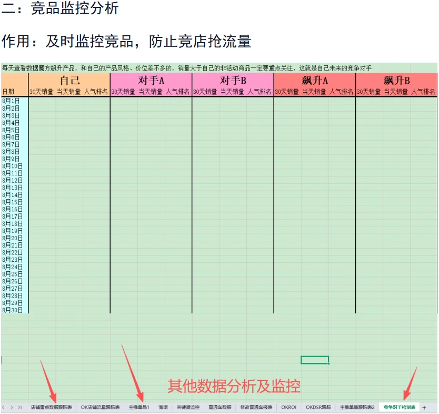Select the 对手A header cell
Viewport: 439px width, 414px height.
151,81
